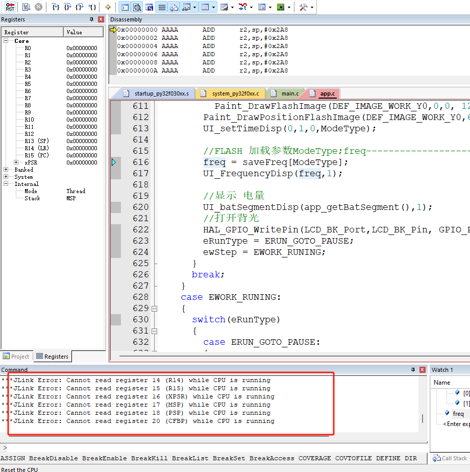Click editor horizontal scrollbar
This screenshot has width=470, height=472.
294,356
